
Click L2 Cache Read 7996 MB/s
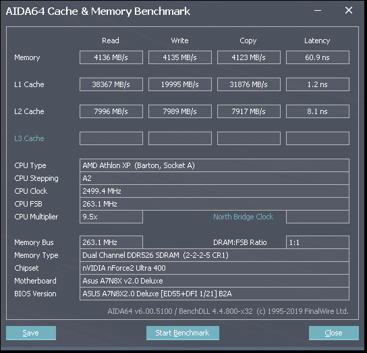(111, 111)
